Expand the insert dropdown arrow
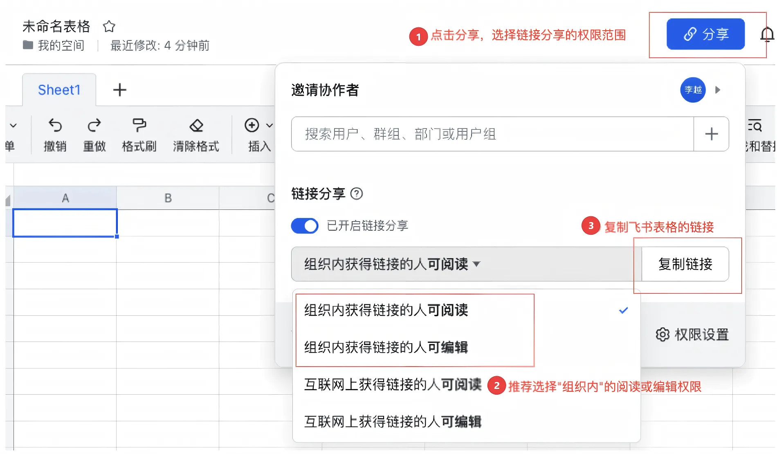The image size is (777, 454). point(269,126)
